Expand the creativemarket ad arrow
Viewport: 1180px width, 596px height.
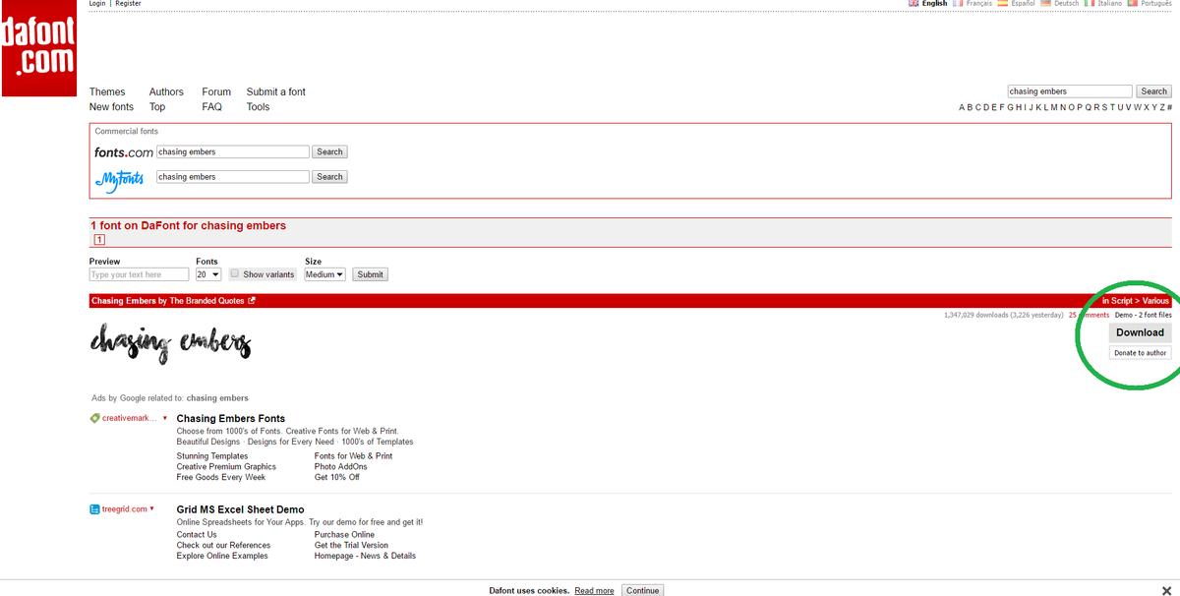(165, 418)
